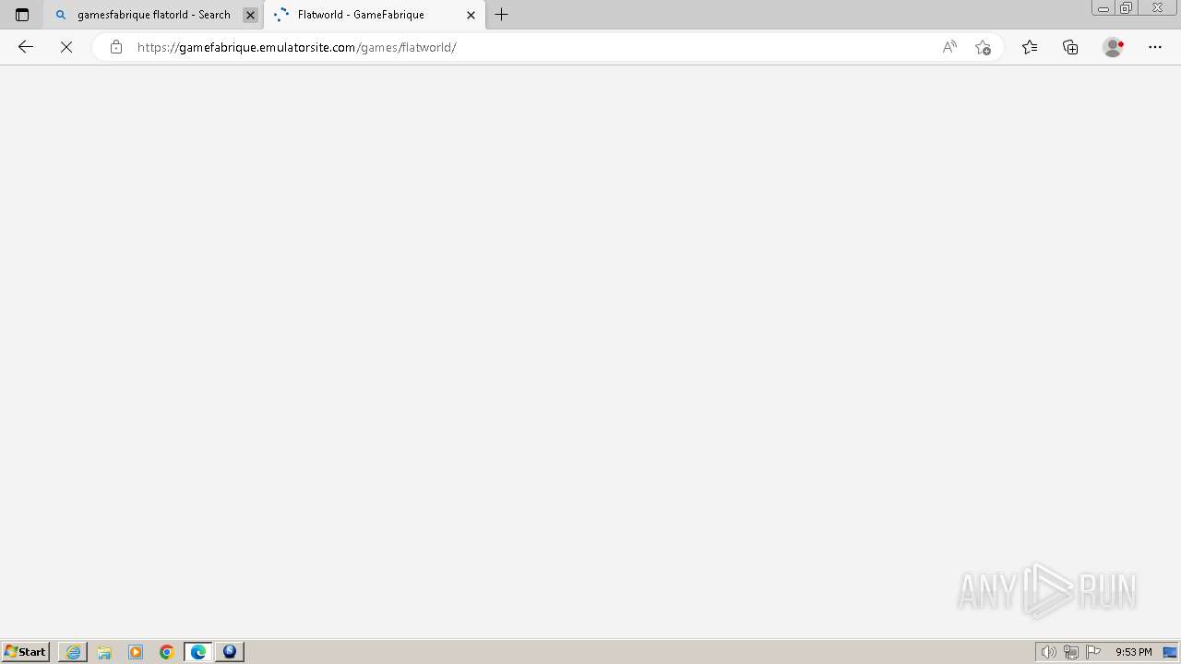Viewport: 1181px width, 664px height.
Task: Open the user profile menu
Action: point(1114,47)
